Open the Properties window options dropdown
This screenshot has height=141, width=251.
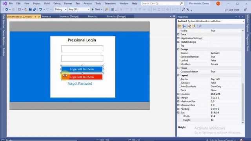click(236, 16)
